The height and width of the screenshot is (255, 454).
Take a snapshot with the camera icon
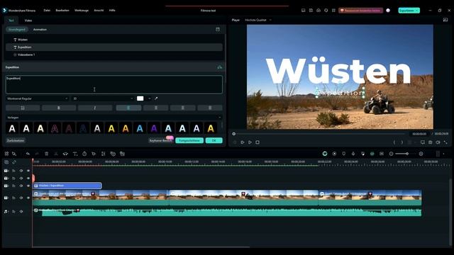point(431,142)
